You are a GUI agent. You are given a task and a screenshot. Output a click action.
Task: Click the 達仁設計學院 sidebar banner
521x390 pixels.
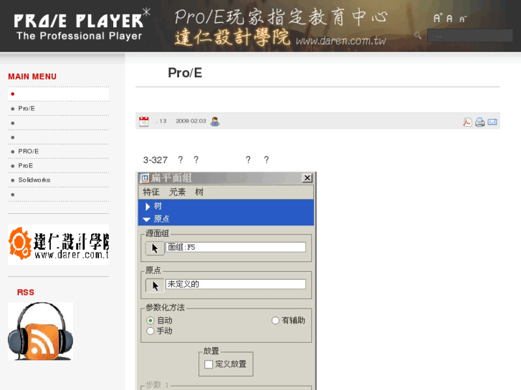[59, 245]
